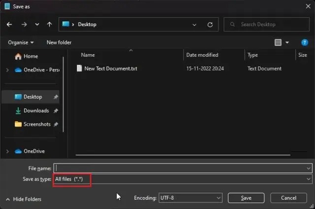Refresh the Desktop folder view

210,25
